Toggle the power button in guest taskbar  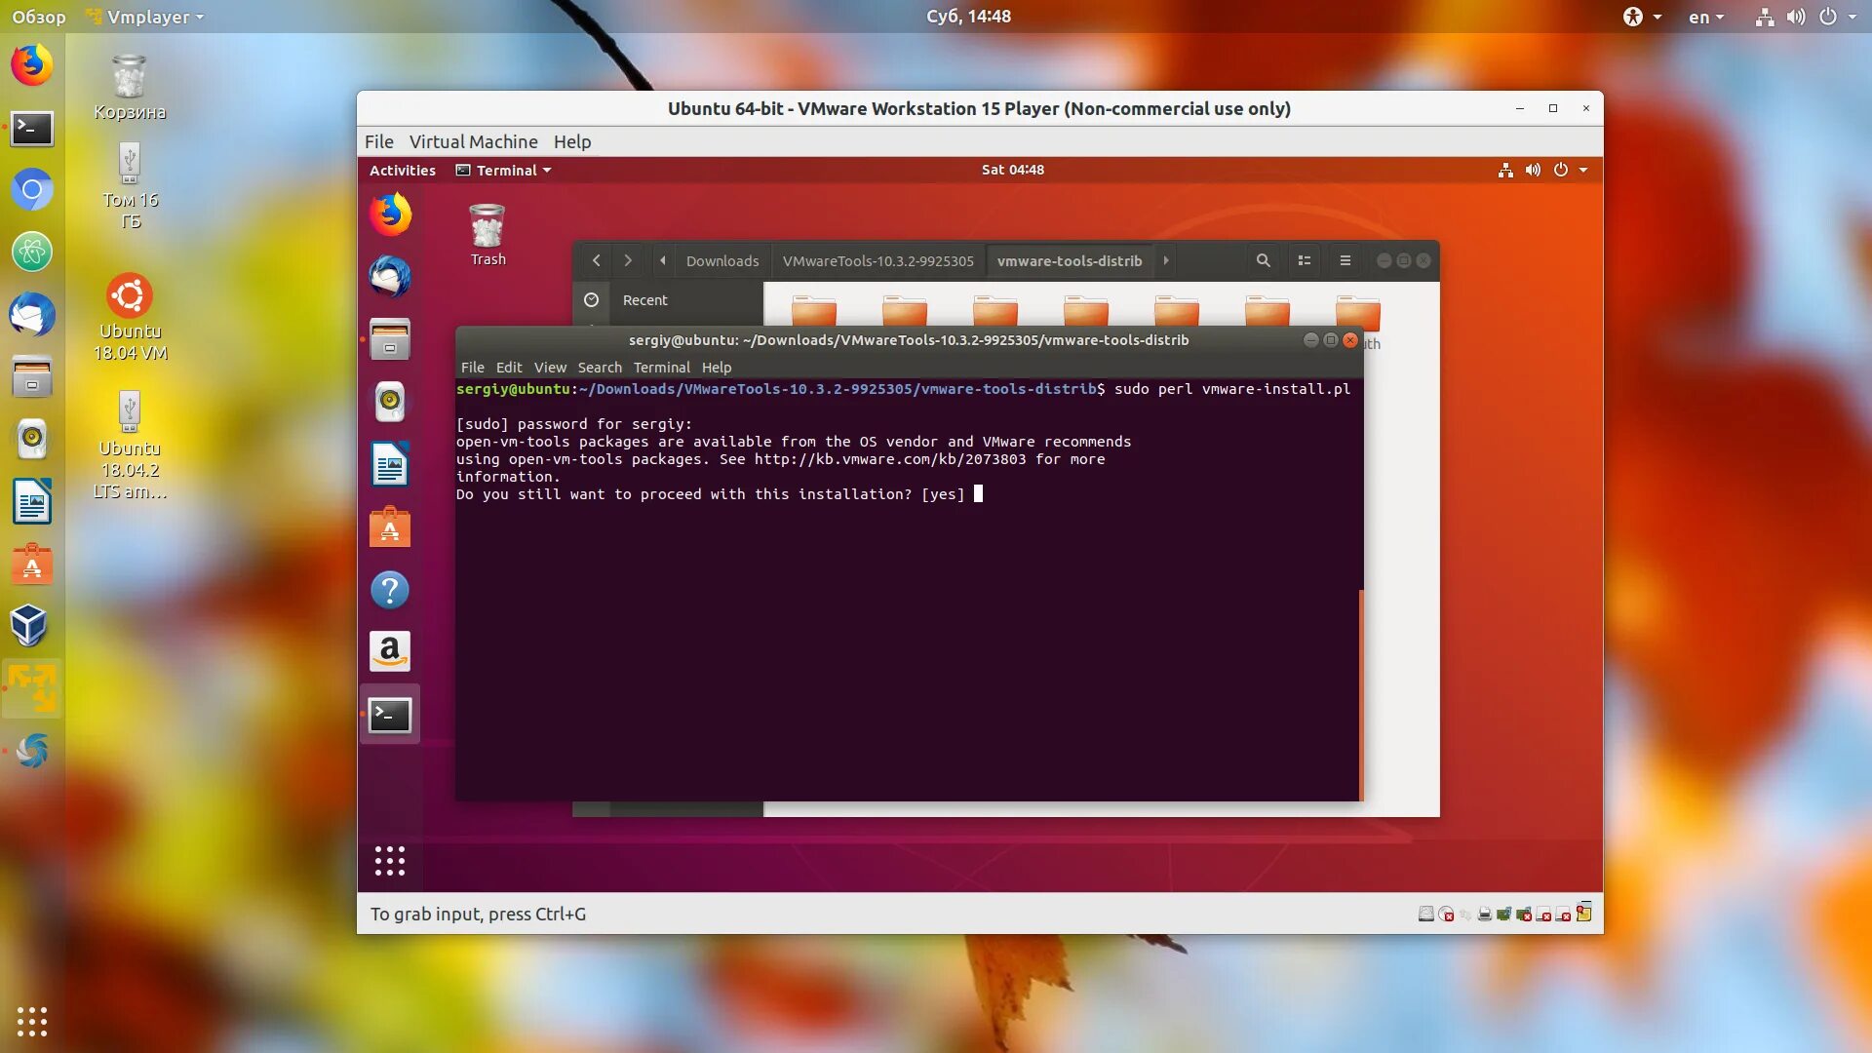1560,169
